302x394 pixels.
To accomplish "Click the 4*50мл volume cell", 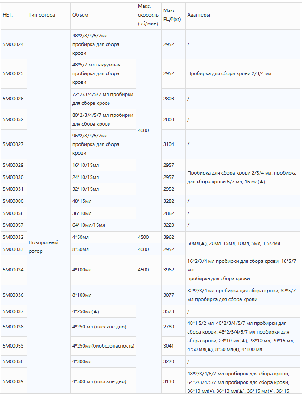I will click(103, 237).
